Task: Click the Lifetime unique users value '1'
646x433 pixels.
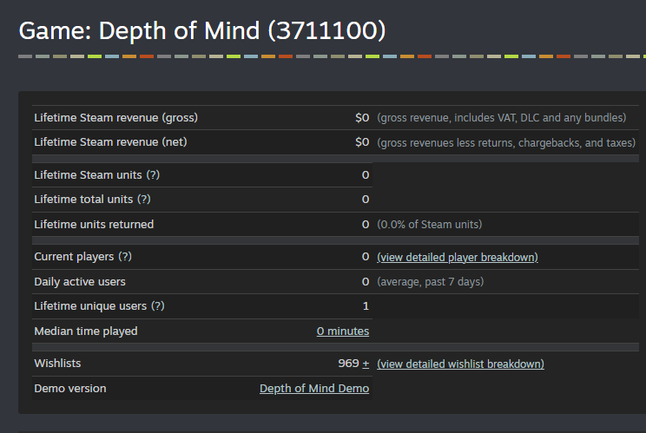Action: coord(366,305)
